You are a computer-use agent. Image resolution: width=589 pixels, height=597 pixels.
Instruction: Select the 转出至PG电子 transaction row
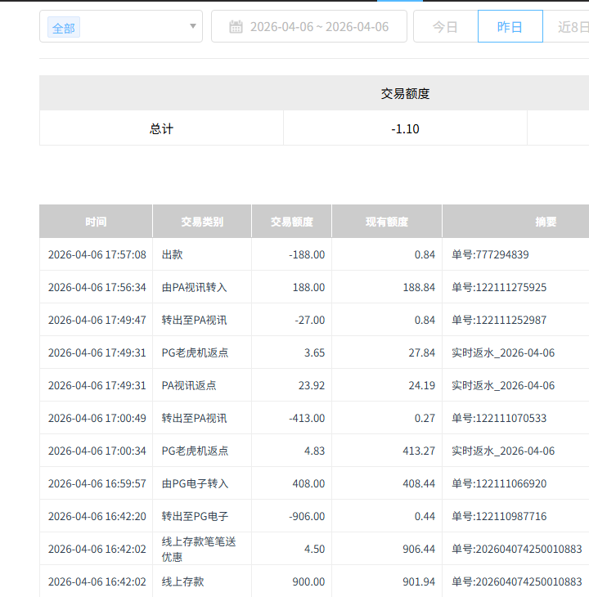[195, 516]
